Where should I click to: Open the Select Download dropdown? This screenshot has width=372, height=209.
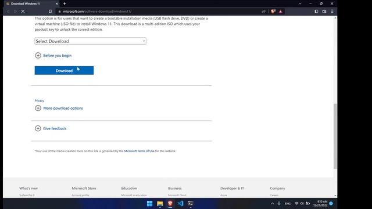click(91, 41)
